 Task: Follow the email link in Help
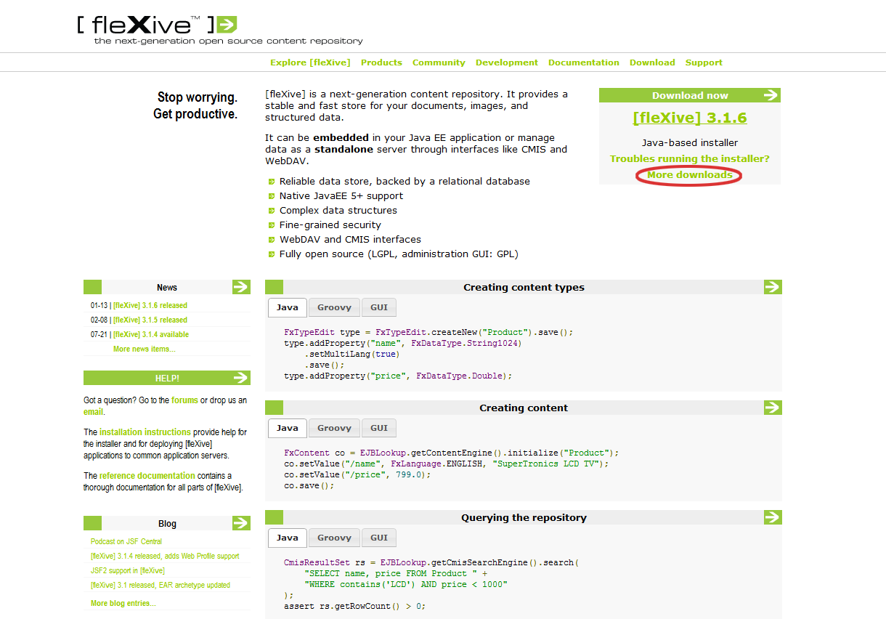(x=93, y=412)
